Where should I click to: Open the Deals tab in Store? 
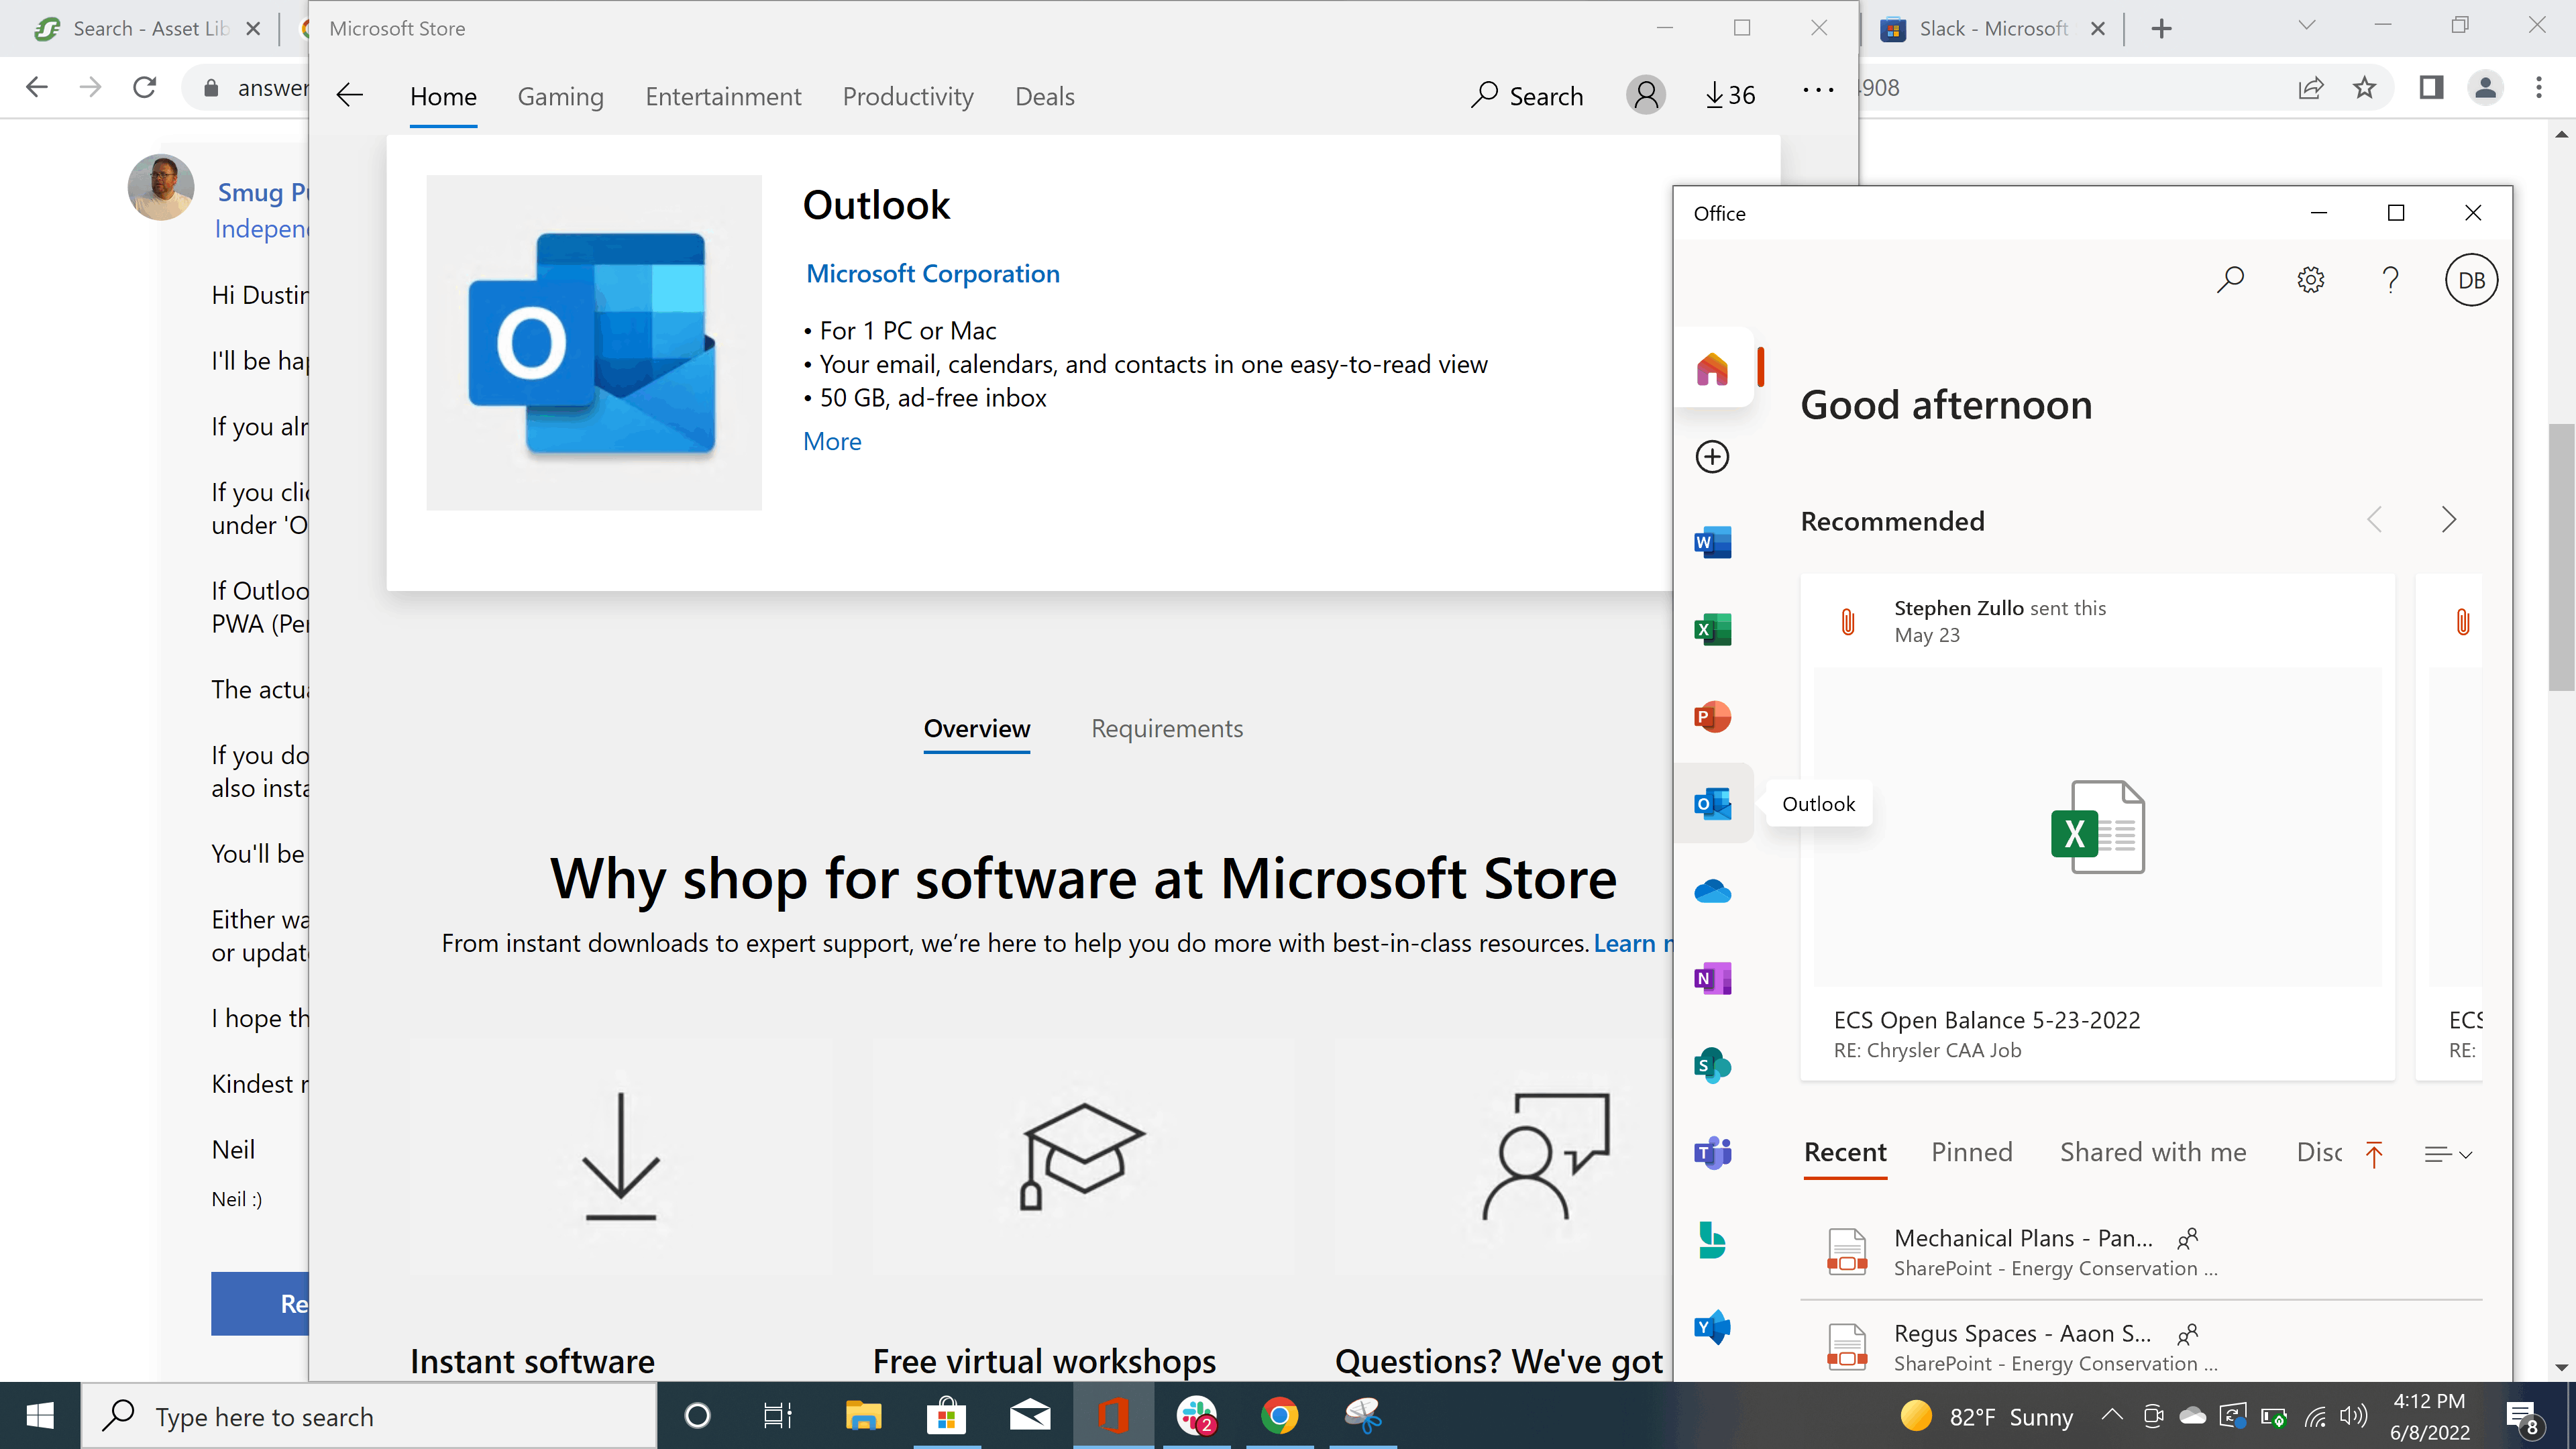[x=1044, y=96]
